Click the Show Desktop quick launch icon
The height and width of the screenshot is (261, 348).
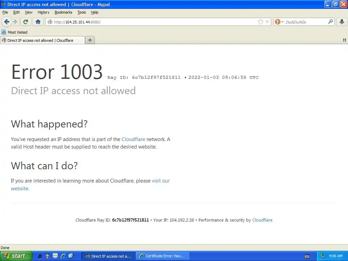pos(55,256)
